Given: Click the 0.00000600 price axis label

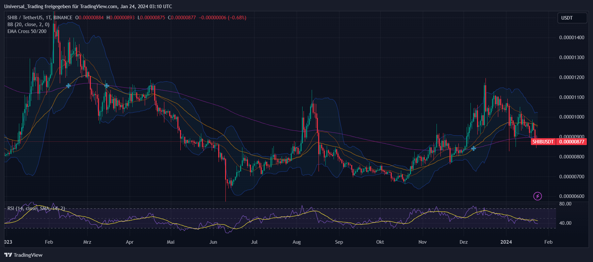Looking at the screenshot, I should coord(572,196).
